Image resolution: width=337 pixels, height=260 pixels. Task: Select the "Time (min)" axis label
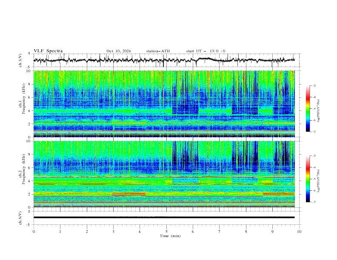pyautogui.click(x=170, y=236)
